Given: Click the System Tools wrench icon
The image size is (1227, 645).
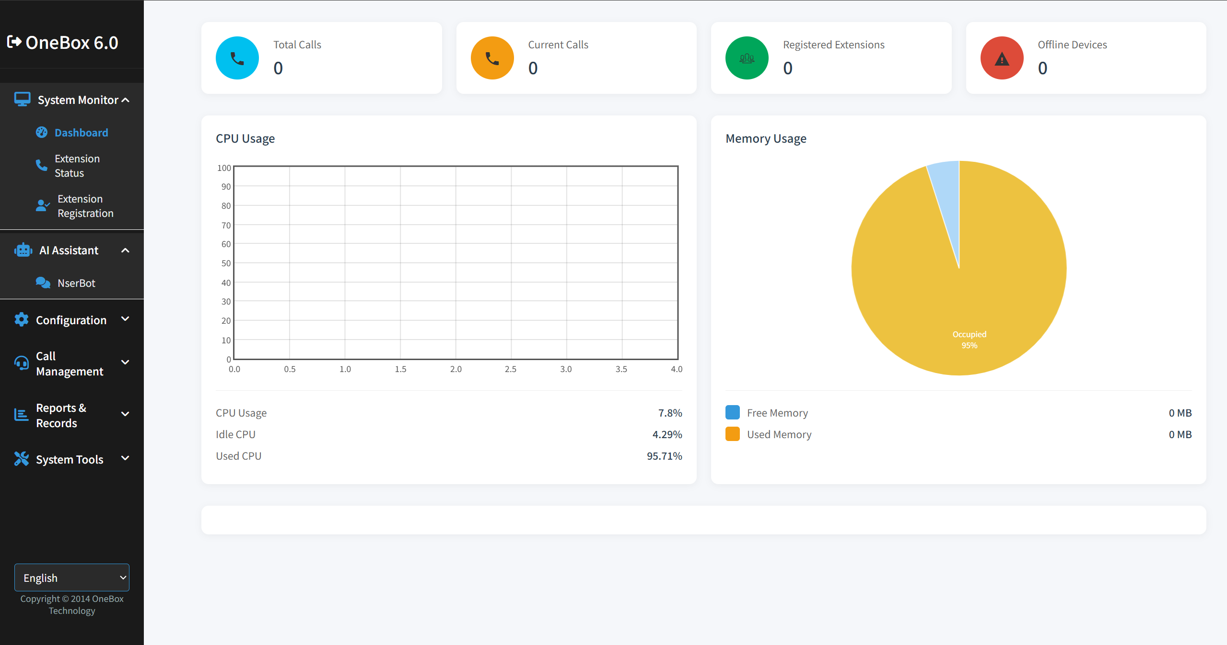Looking at the screenshot, I should click(x=22, y=459).
